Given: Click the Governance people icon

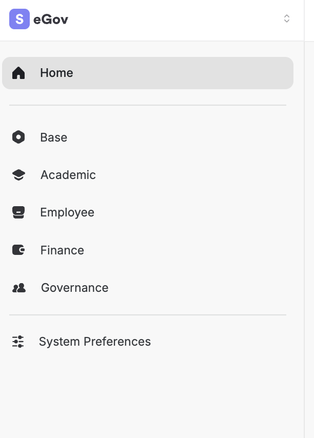Looking at the screenshot, I should 18,288.
